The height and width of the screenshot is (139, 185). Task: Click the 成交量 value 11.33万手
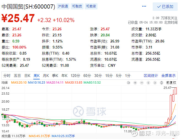[154, 29]
